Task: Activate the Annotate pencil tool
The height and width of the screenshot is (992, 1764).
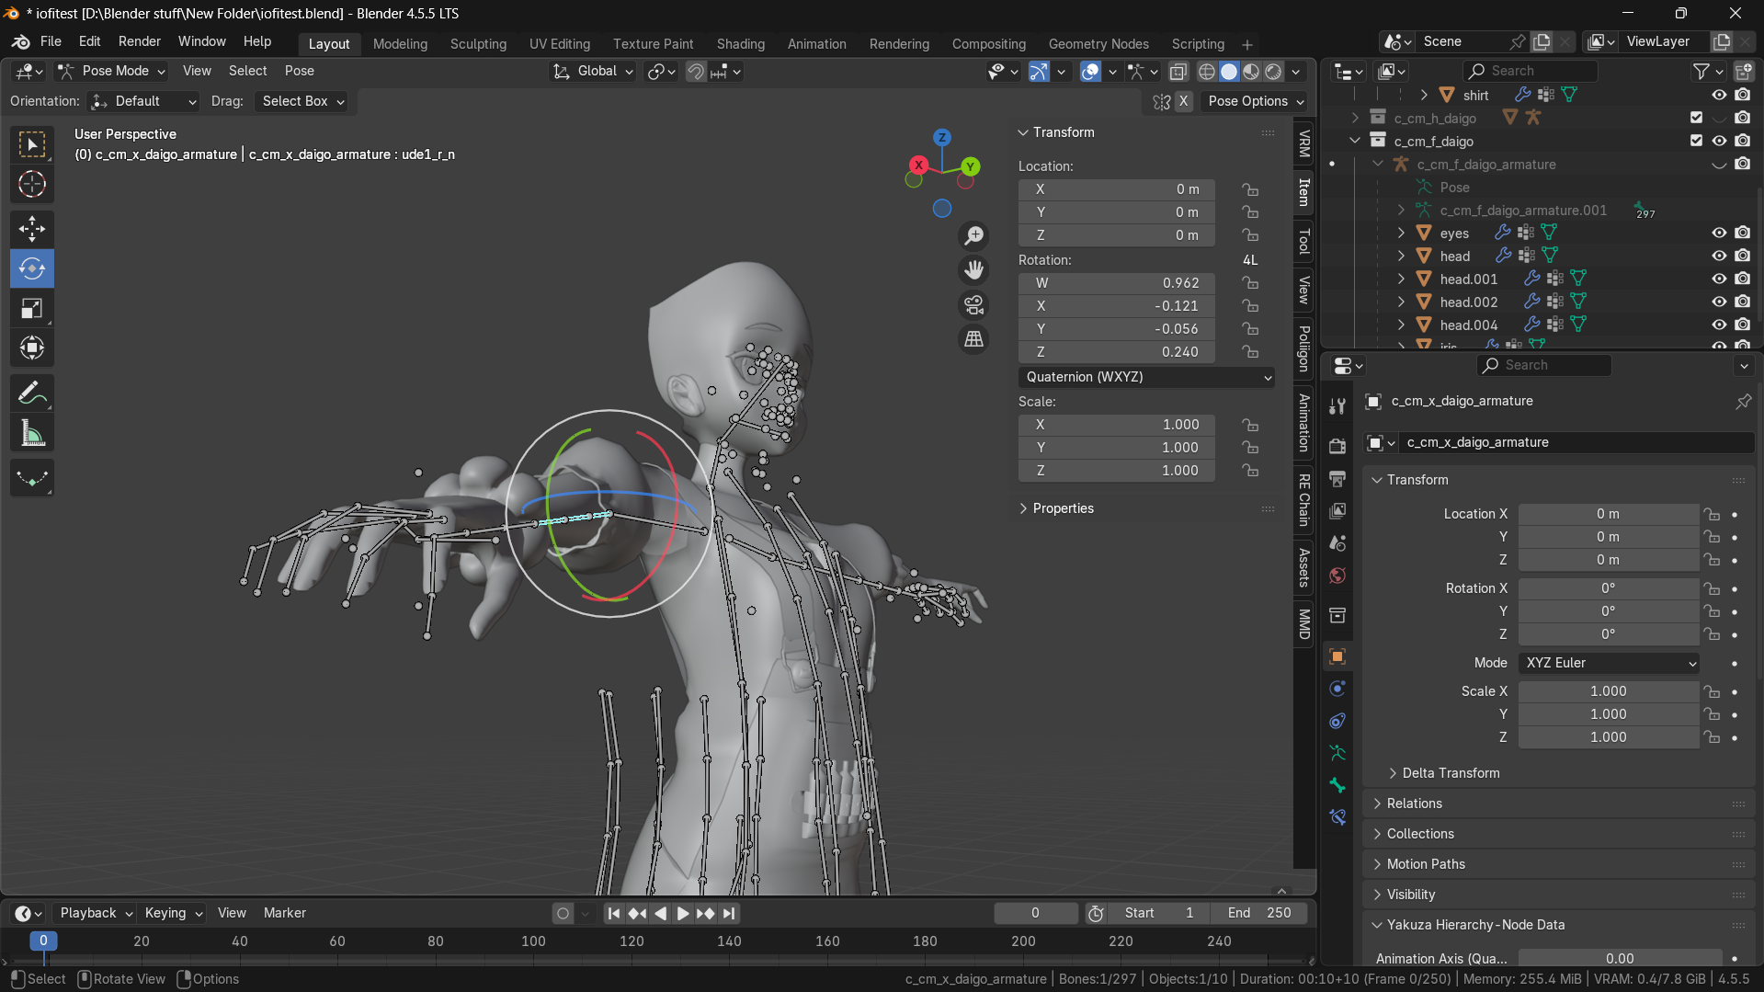Action: click(32, 393)
